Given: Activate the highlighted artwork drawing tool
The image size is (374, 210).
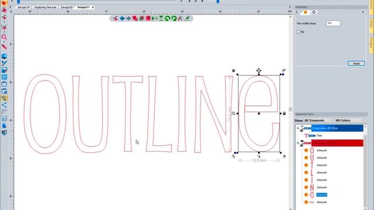Looking at the screenshot, I should pos(4,98).
